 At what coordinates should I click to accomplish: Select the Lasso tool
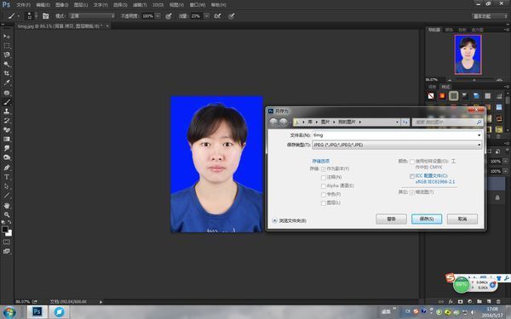click(7, 55)
